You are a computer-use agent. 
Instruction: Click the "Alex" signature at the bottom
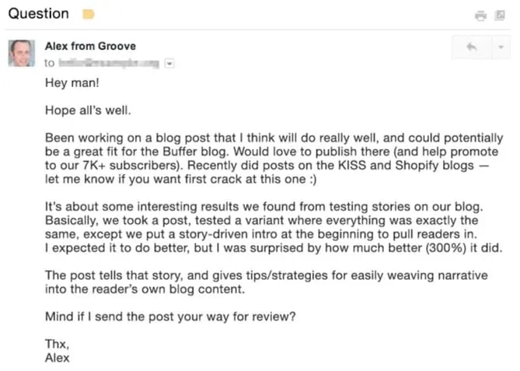58,358
